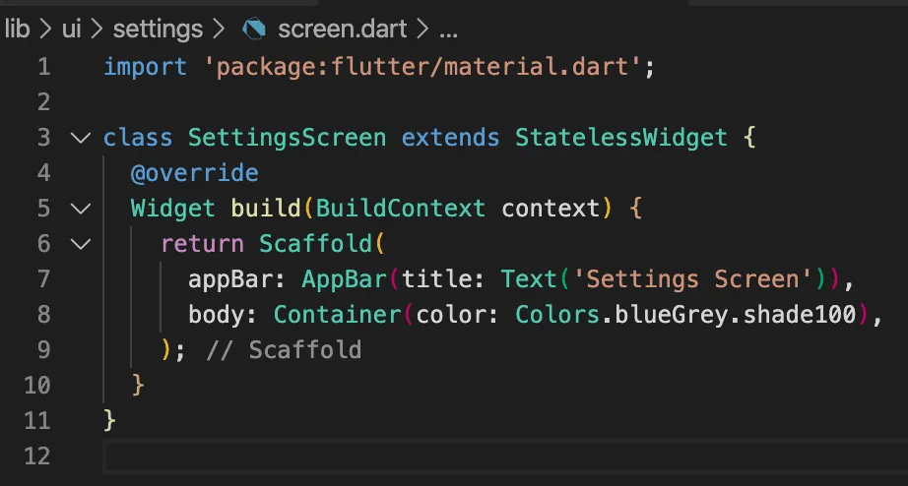Click the Dart file icon in breadcrumb
Viewport: 908px width, 486px height.
tap(255, 29)
